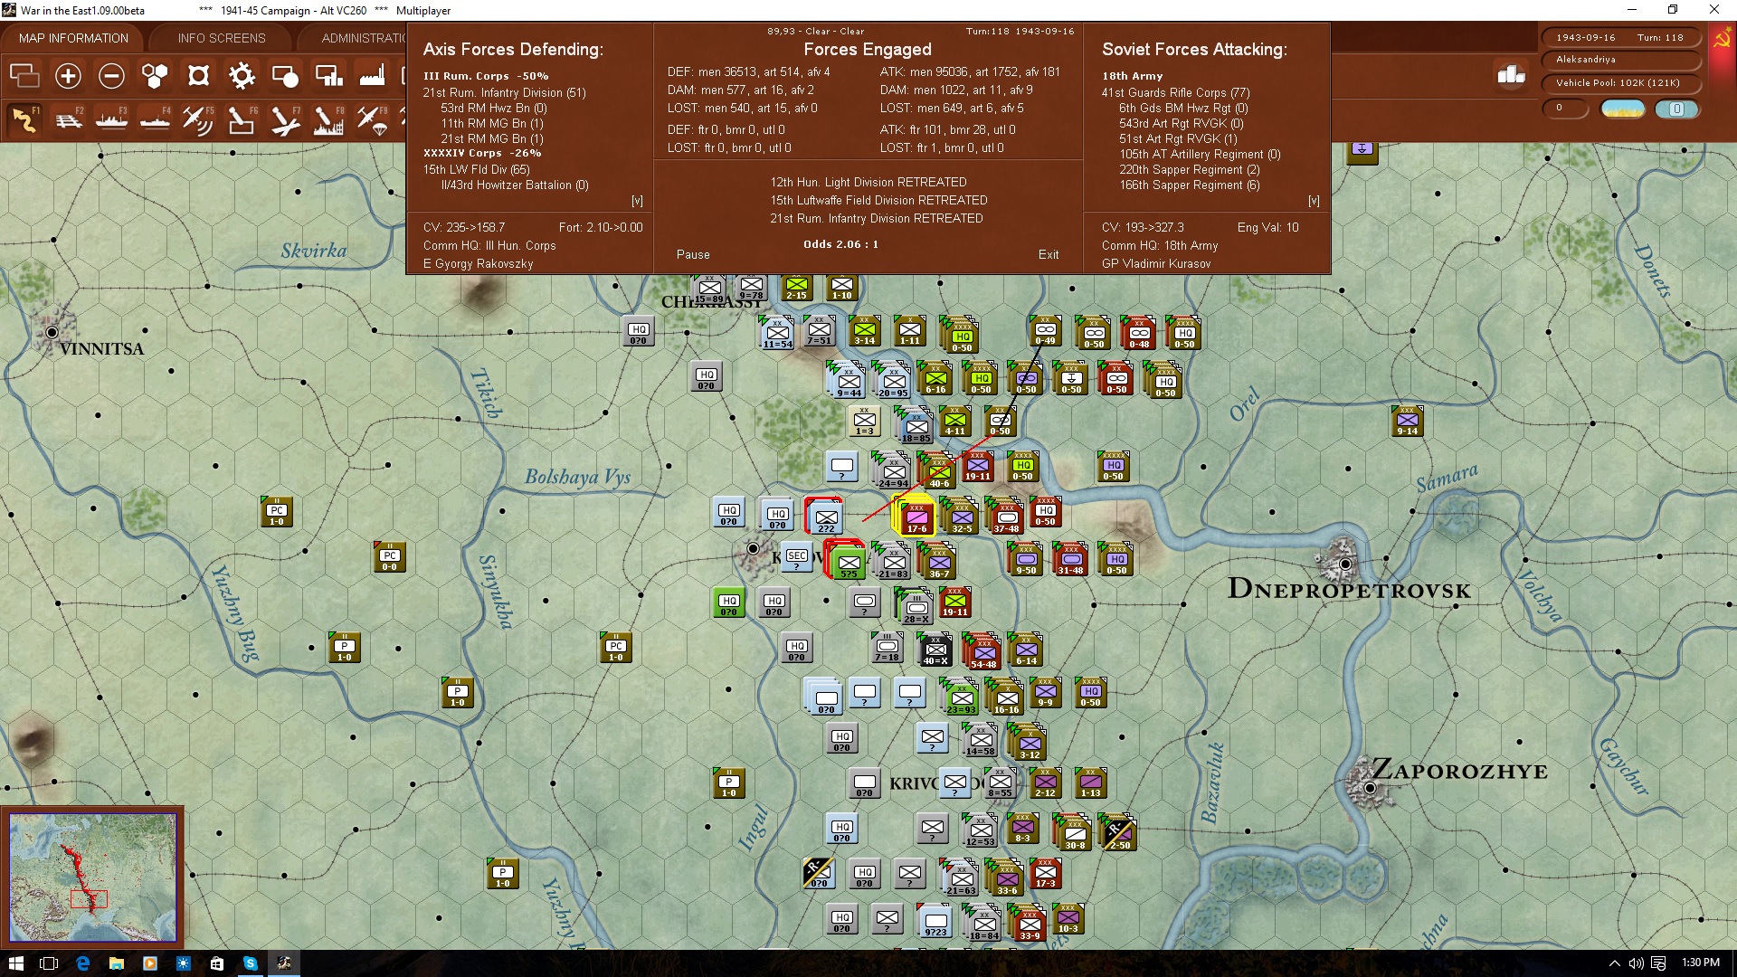Click the weather clear-sky indicator

click(1622, 109)
